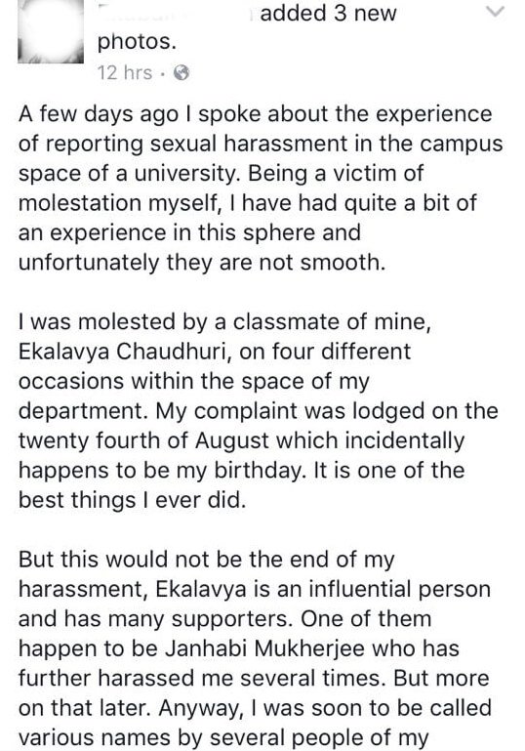Click the line "occasions within the space of my"
The width and height of the screenshot is (525, 751).
[194, 382]
